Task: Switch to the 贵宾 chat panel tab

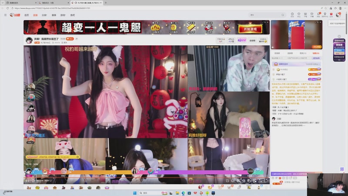Action: click(x=303, y=53)
